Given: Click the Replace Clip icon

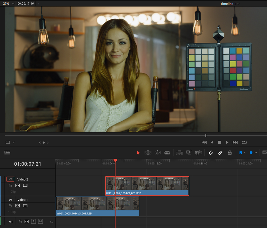Looking at the screenshot, I should pos(198,153).
